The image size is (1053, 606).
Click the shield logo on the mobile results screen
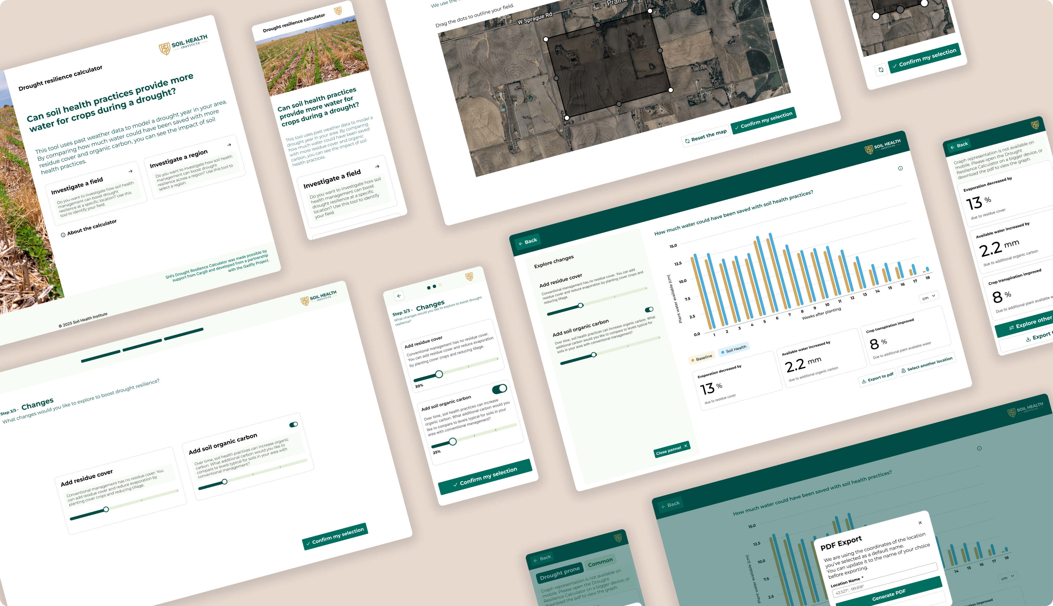pyautogui.click(x=1035, y=124)
